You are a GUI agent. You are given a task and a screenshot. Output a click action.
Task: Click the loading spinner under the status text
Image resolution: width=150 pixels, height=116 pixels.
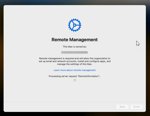[x=75, y=80]
